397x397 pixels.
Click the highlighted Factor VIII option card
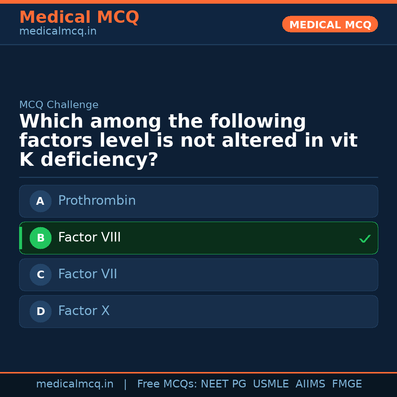coord(198,238)
